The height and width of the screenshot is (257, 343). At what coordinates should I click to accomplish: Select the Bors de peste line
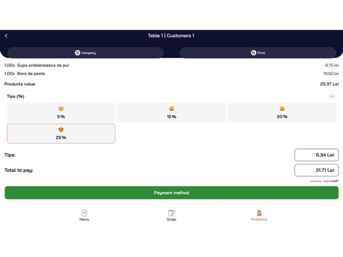click(171, 73)
